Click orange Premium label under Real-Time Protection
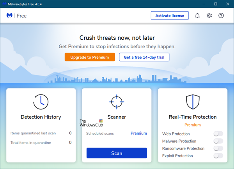Image resolution: width=234 pixels, height=169 pixels. [x=192, y=125]
